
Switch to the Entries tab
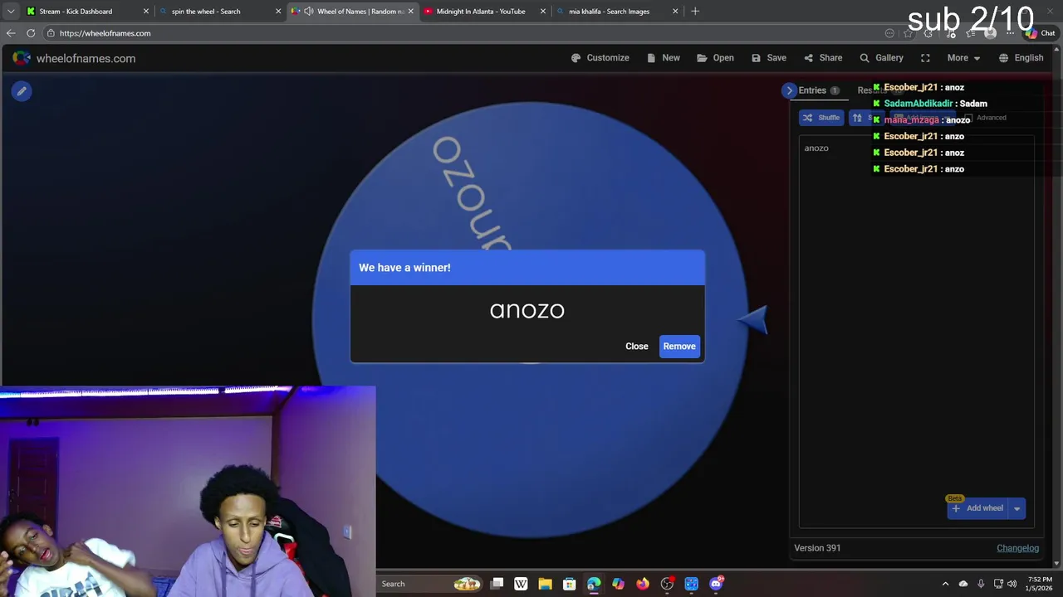(x=818, y=90)
